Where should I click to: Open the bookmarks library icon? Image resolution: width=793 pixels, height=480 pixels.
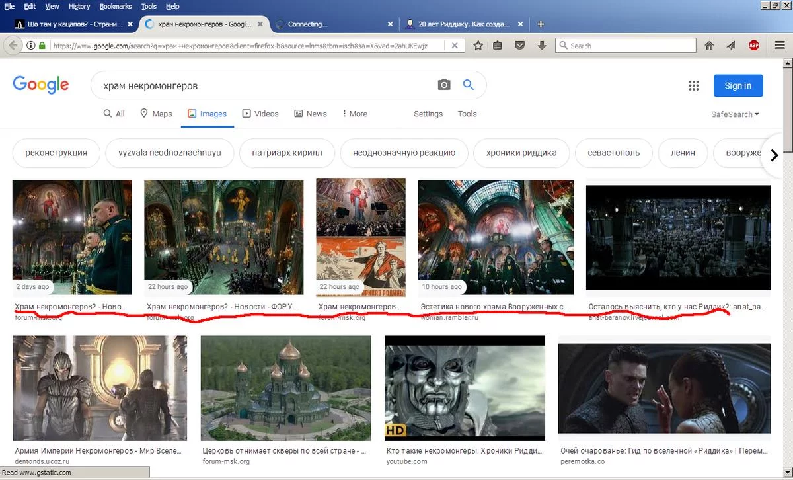click(498, 46)
